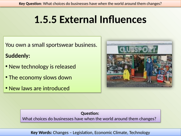Select the title '1.5.5 External Influences'
181x136 pixels.
[x=90, y=20]
